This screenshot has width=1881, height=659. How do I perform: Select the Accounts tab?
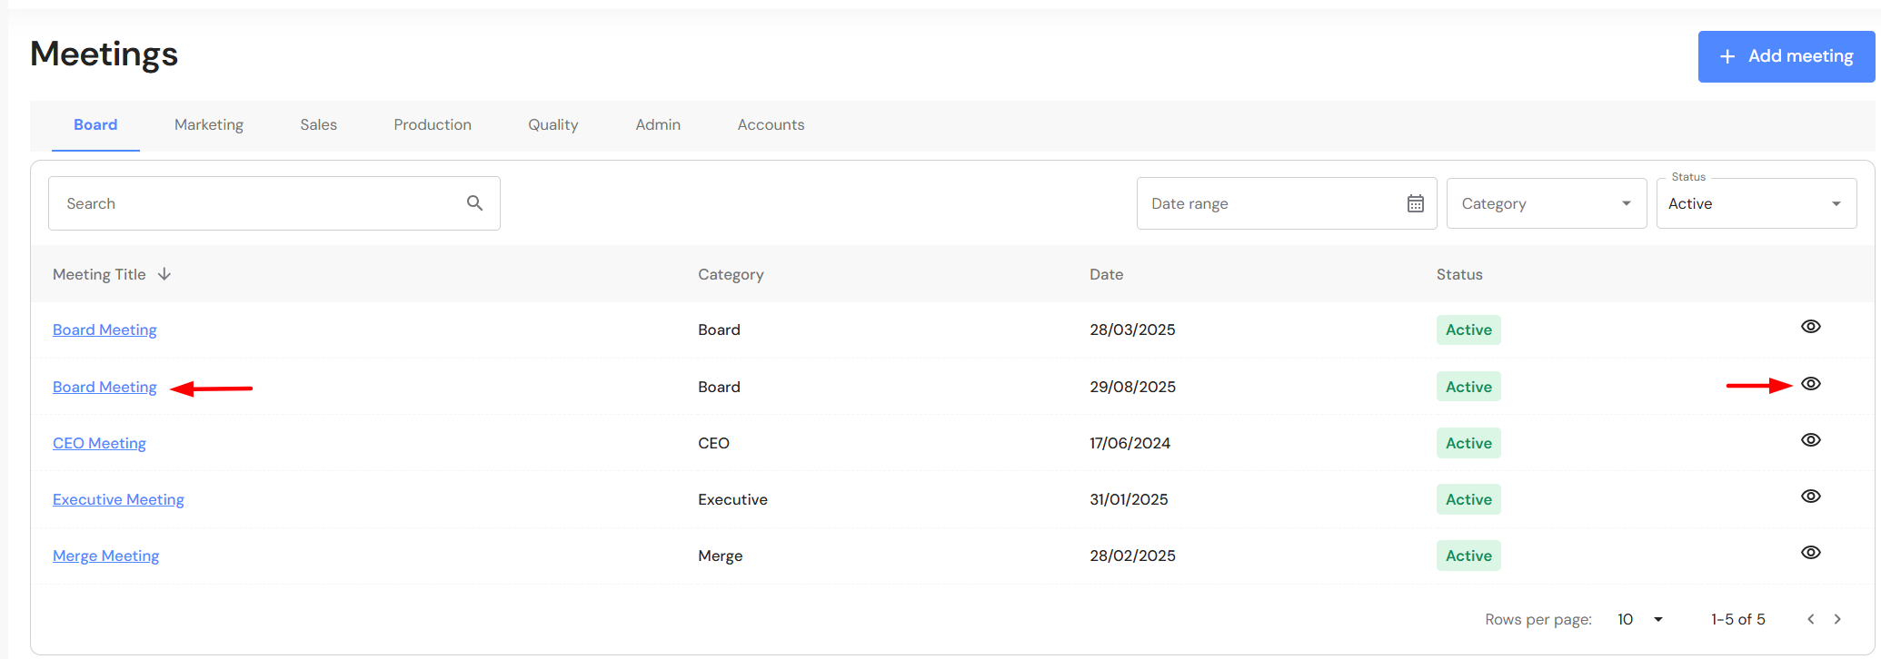pos(771,125)
